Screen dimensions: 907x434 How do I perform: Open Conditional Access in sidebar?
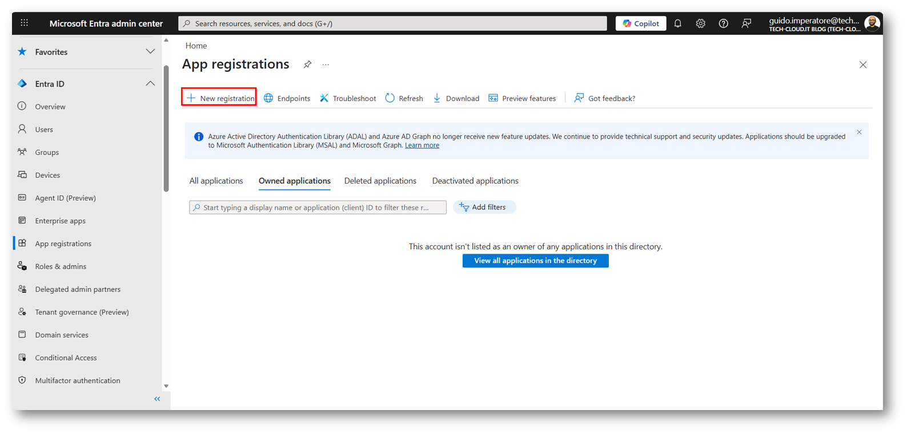pyautogui.click(x=66, y=358)
